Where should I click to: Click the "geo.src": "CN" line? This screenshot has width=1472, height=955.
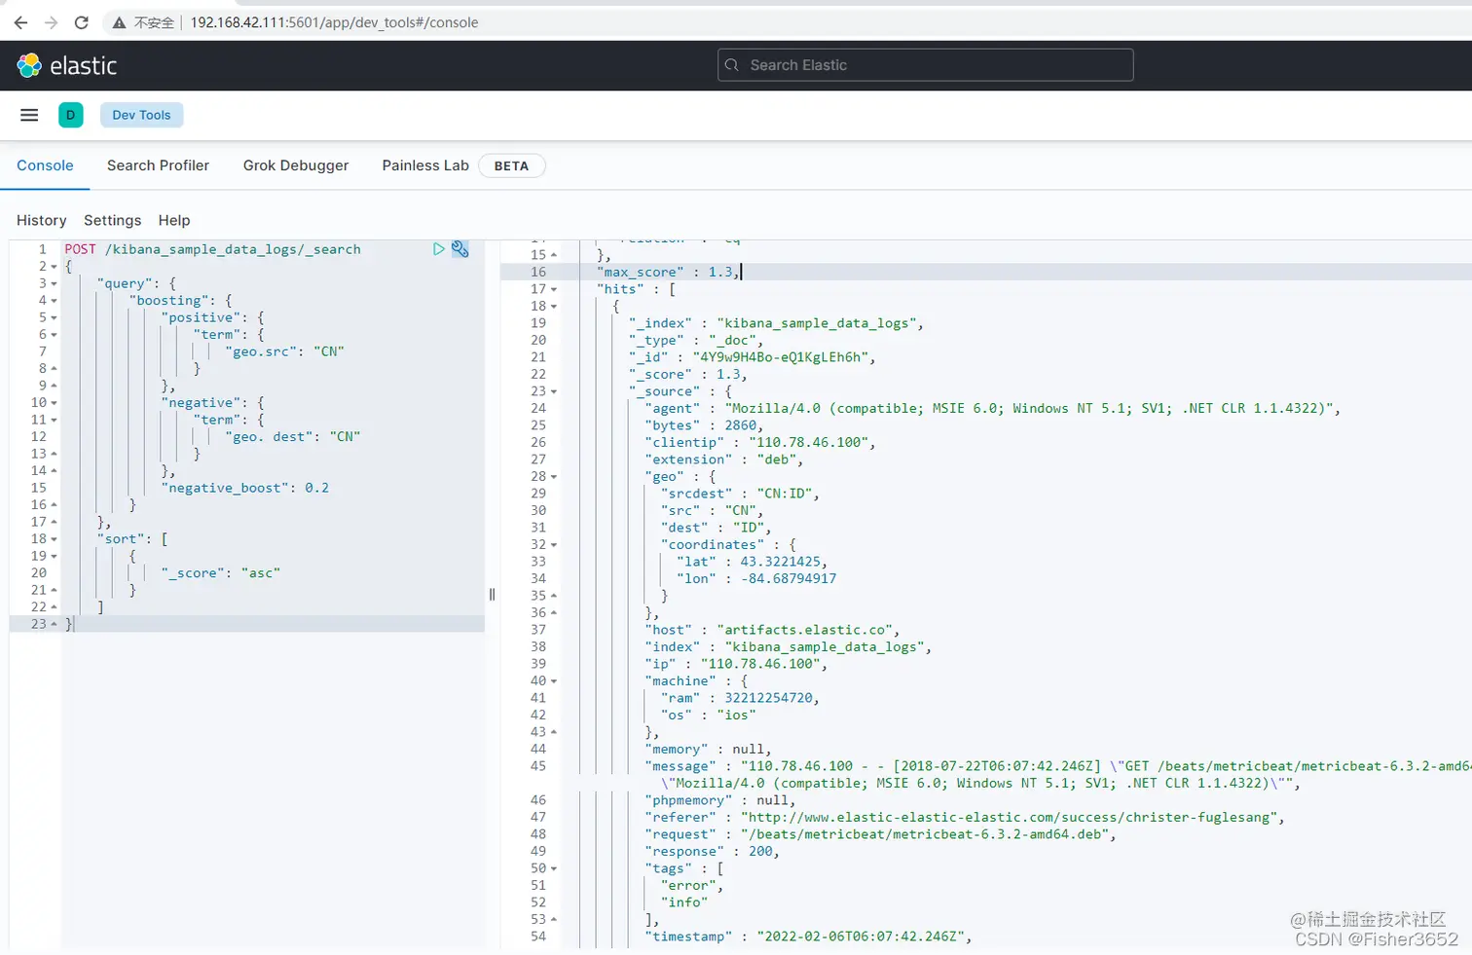coord(285,351)
